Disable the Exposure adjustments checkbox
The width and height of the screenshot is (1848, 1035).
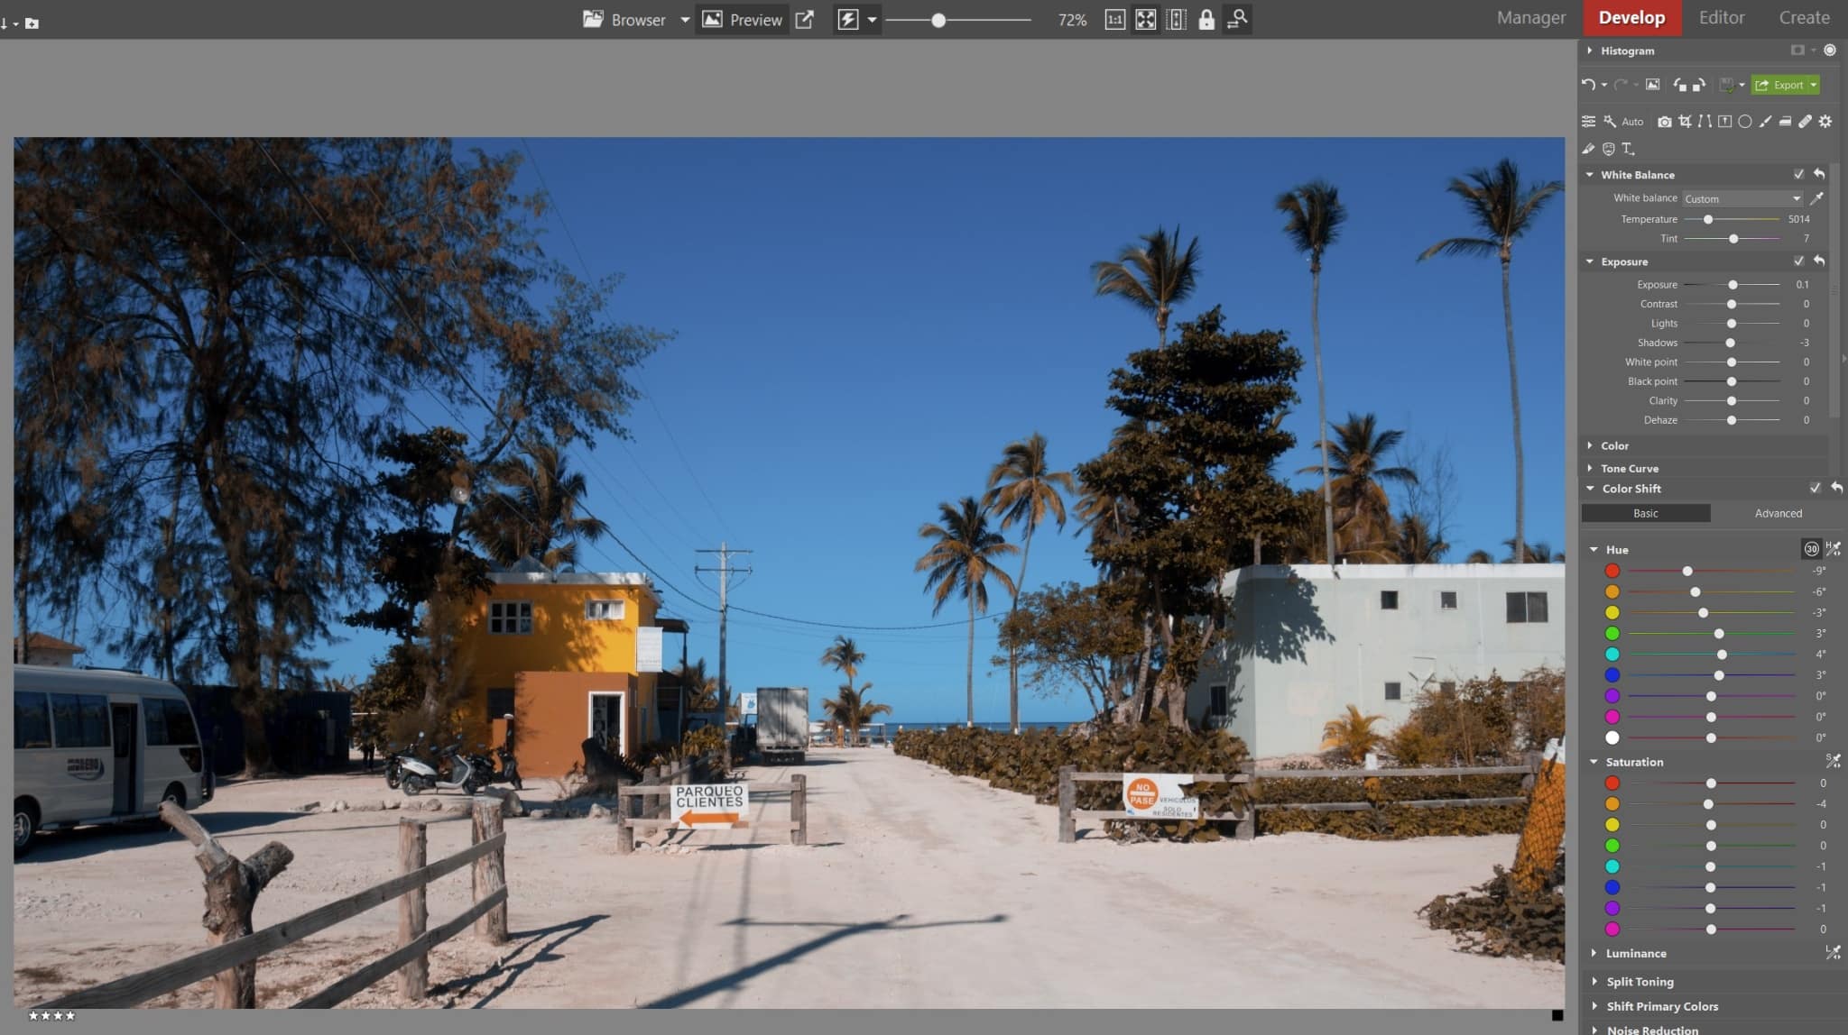click(x=1801, y=261)
